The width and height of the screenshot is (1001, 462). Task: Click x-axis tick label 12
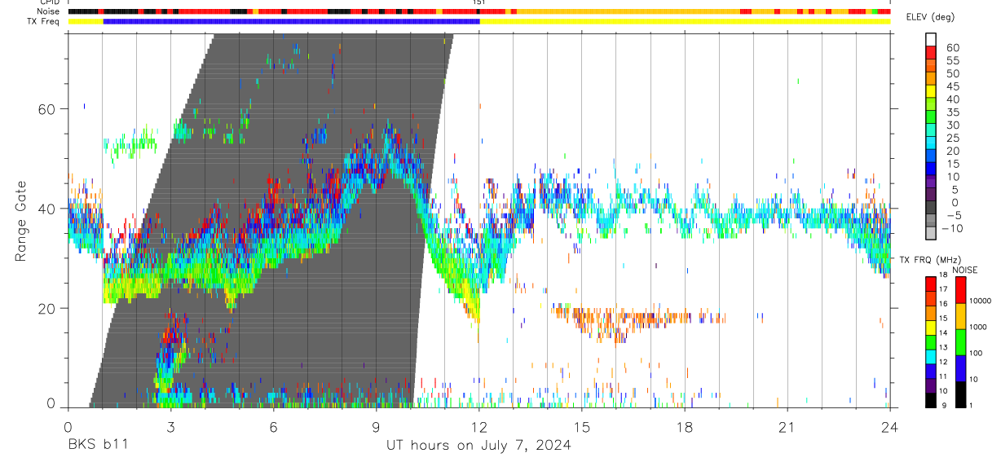479,428
